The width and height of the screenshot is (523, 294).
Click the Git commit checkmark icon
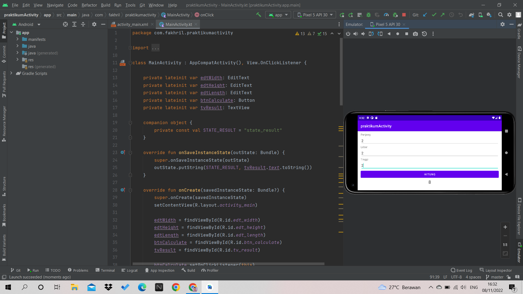tap(434, 15)
